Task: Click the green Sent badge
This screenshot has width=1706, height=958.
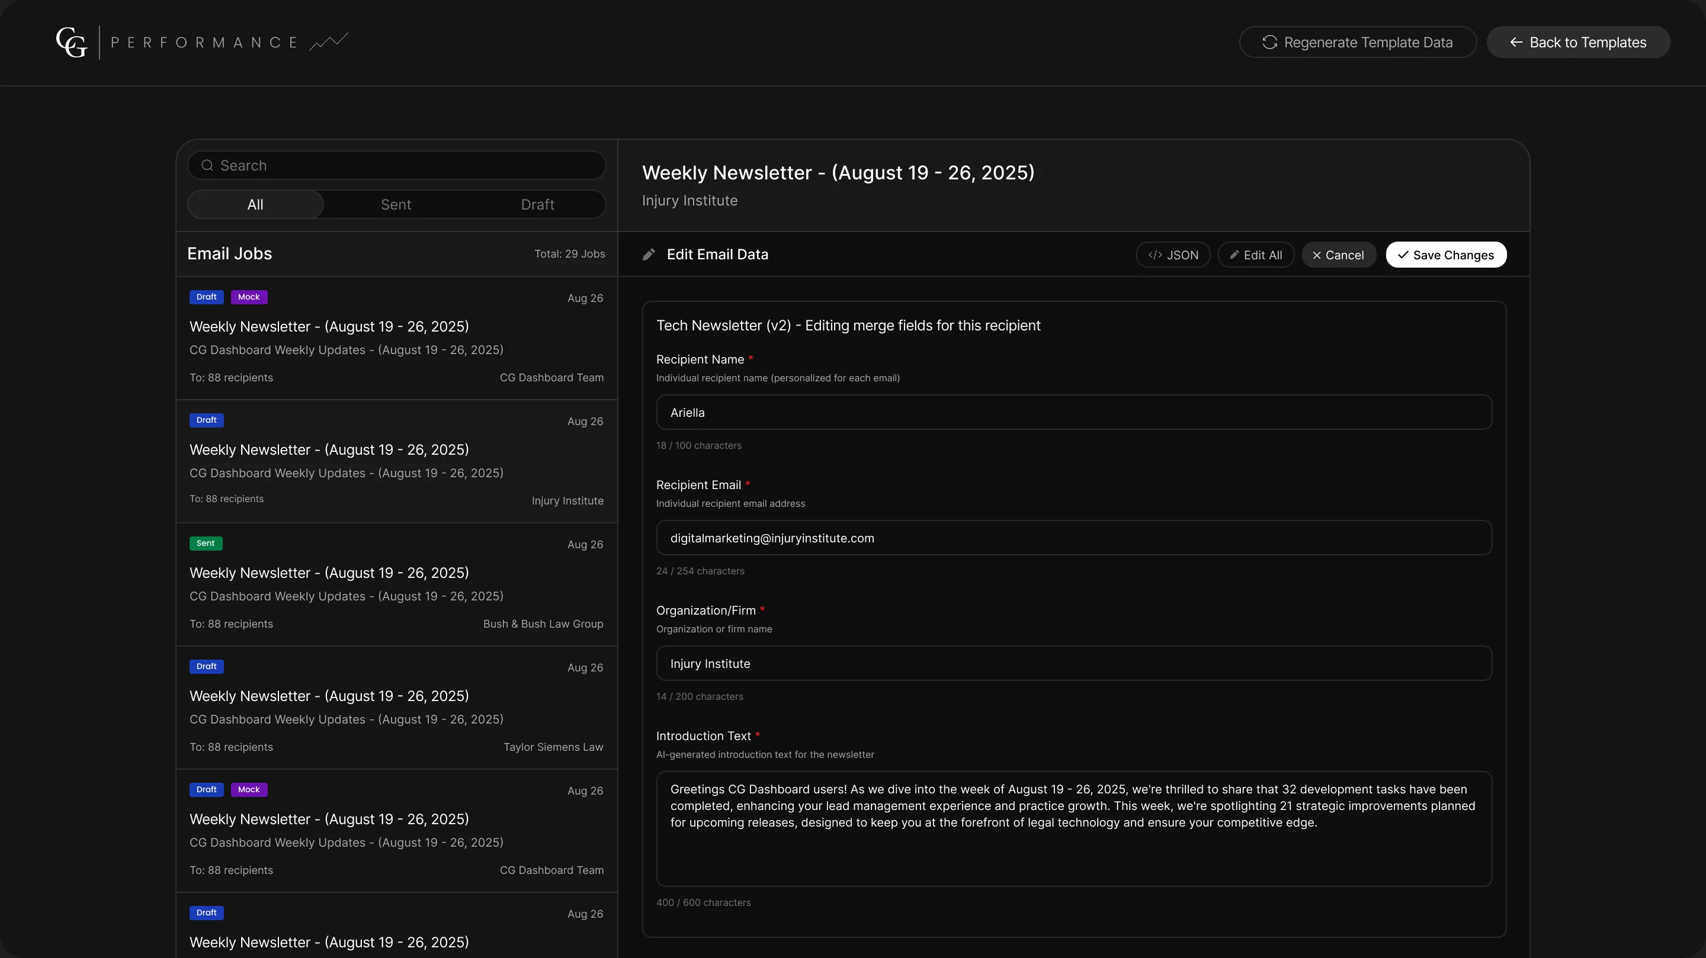Action: coord(206,544)
